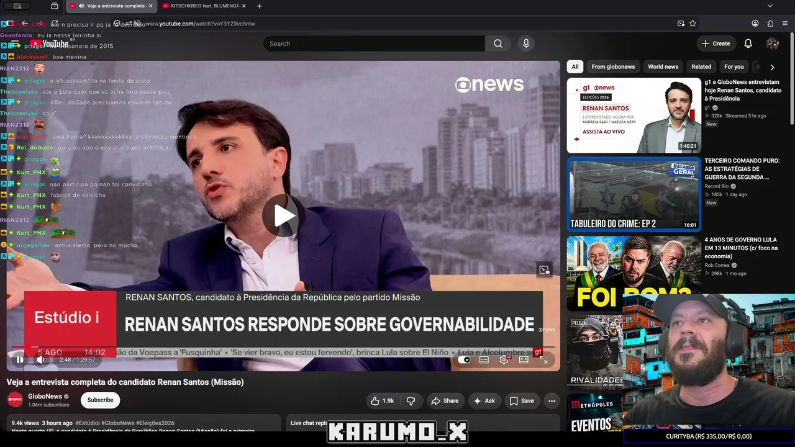The width and height of the screenshot is (795, 447).
Task: Open the miniplayer icon overlay on the video
Action: (544, 269)
